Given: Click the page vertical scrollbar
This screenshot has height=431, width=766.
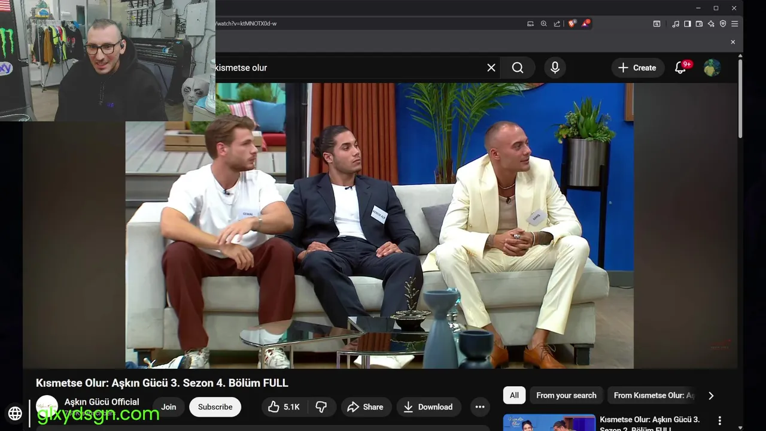Looking at the screenshot, I should point(740,99).
